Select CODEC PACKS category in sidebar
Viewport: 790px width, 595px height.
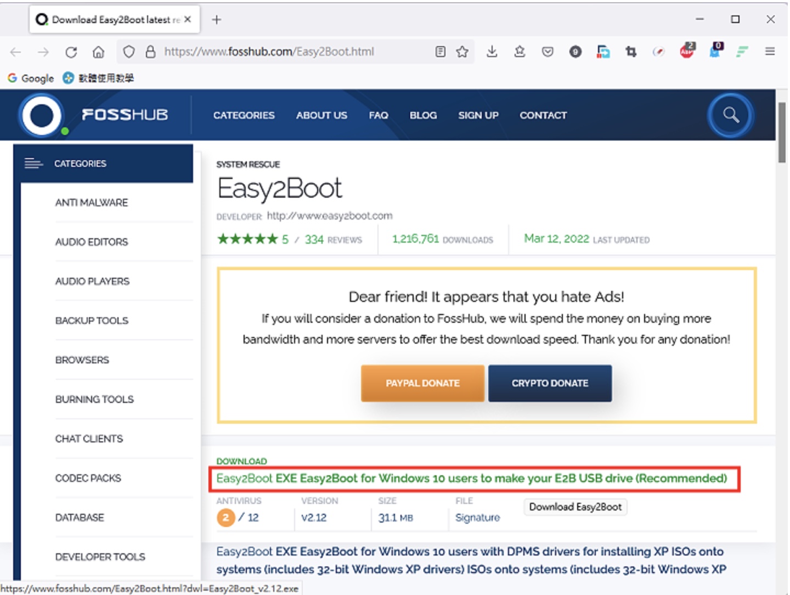coord(88,478)
